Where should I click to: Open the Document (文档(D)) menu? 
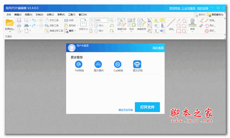[39, 14]
